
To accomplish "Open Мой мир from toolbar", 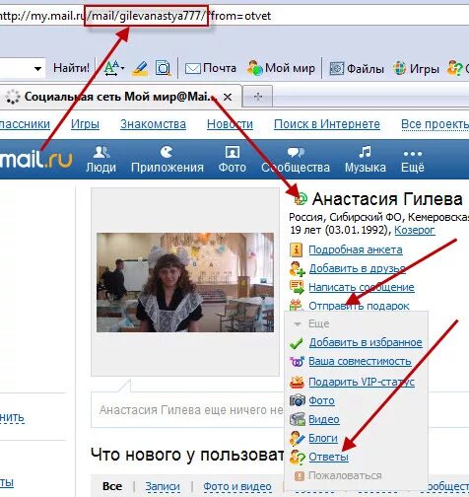I will pyautogui.click(x=281, y=68).
